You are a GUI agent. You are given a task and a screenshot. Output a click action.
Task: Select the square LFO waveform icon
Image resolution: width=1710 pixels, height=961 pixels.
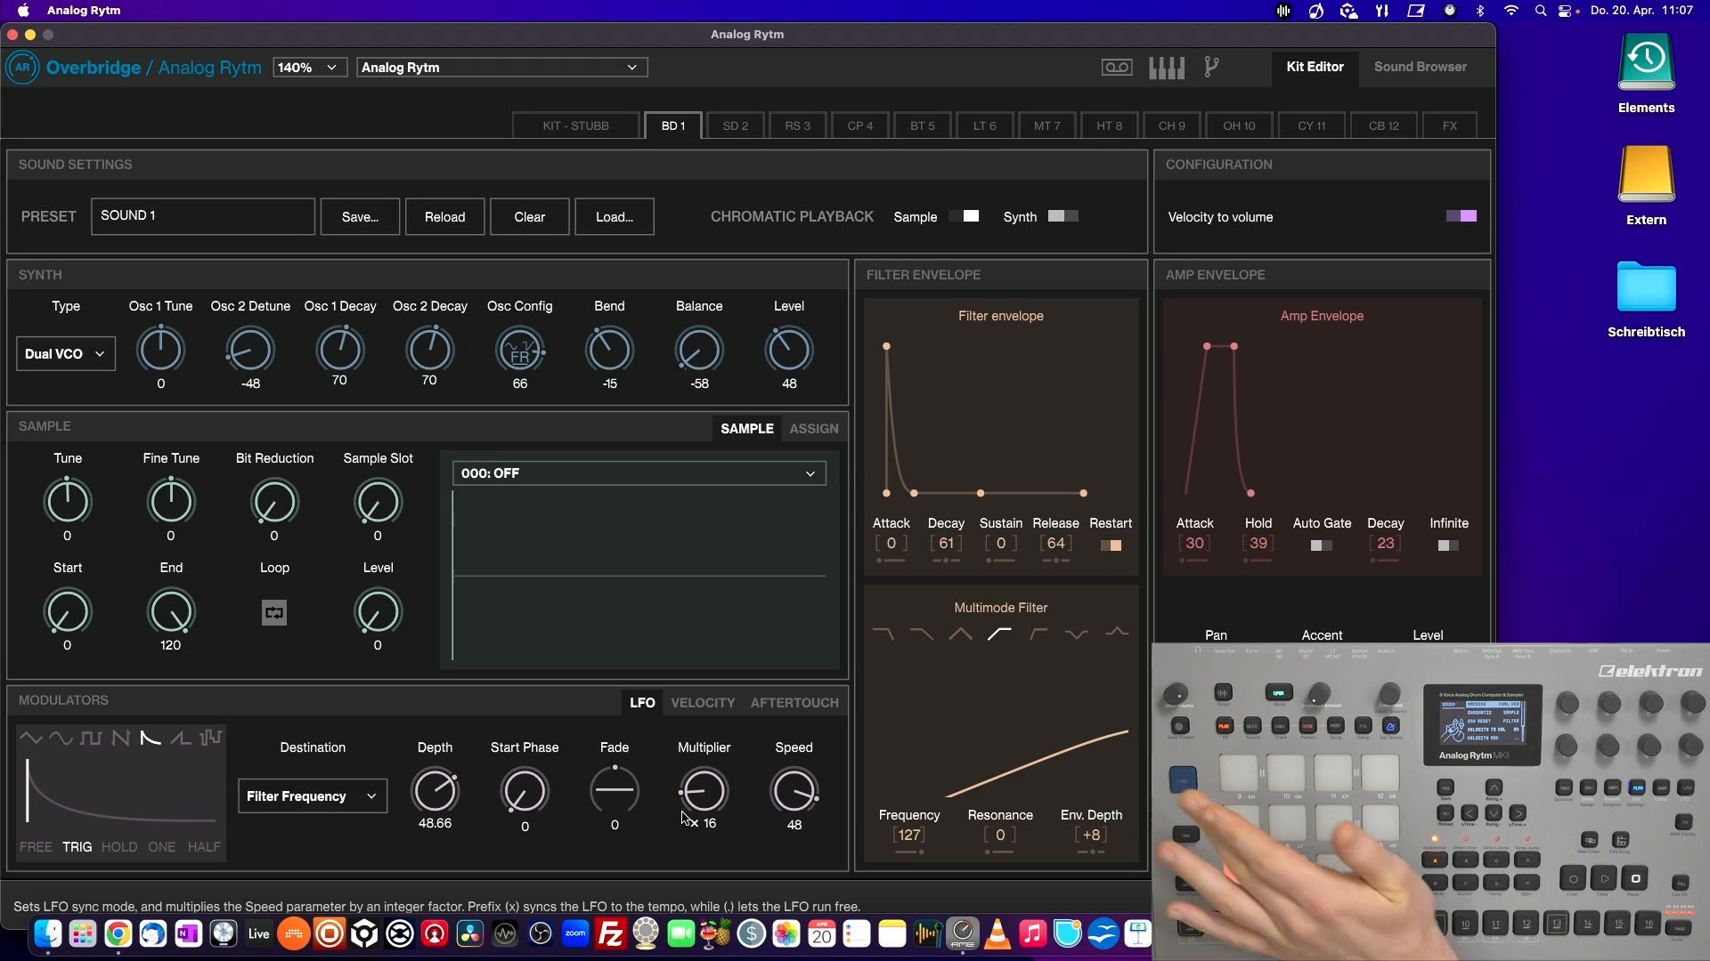point(91,738)
